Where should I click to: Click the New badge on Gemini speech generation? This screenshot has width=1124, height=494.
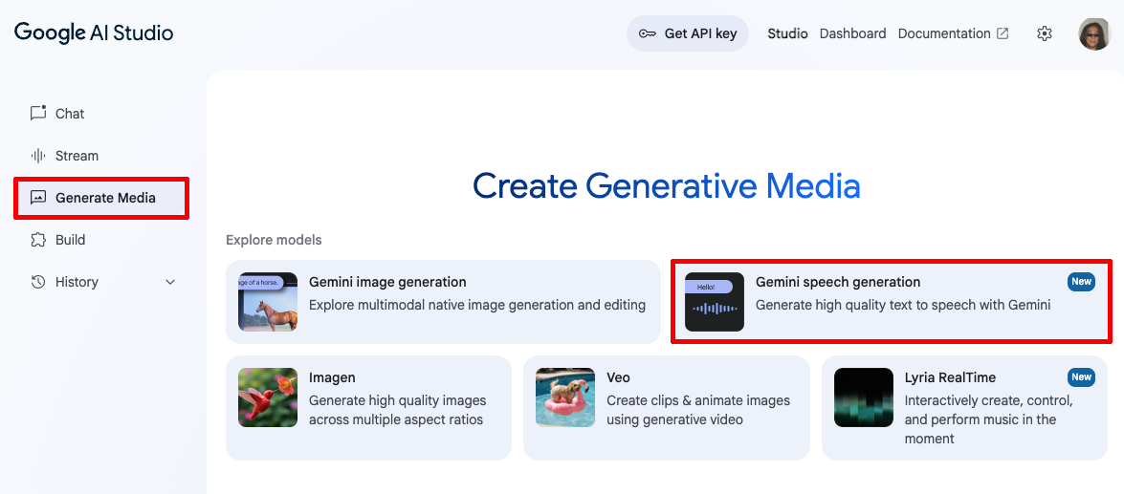point(1082,281)
